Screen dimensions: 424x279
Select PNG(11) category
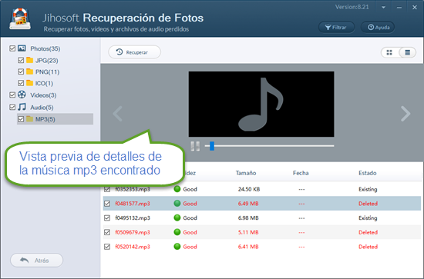(x=47, y=72)
